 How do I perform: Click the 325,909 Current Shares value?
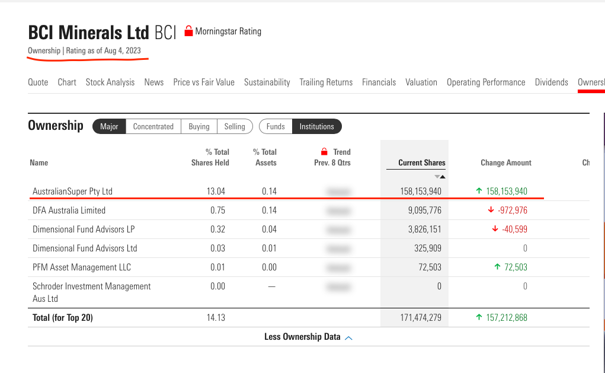coord(428,248)
